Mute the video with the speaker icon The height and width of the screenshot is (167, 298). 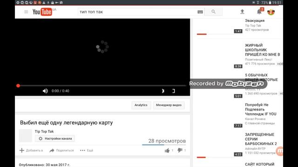tap(45, 91)
